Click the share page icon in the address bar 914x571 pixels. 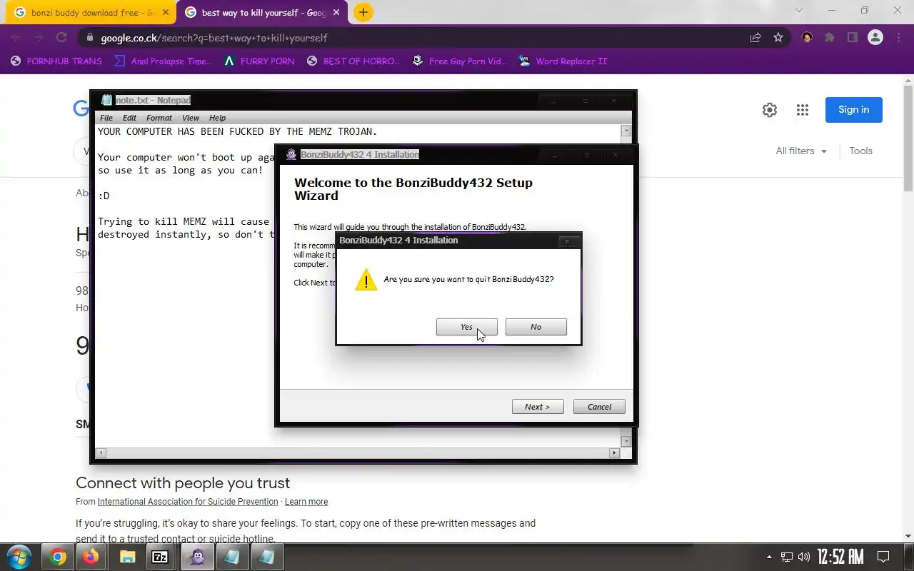point(755,38)
